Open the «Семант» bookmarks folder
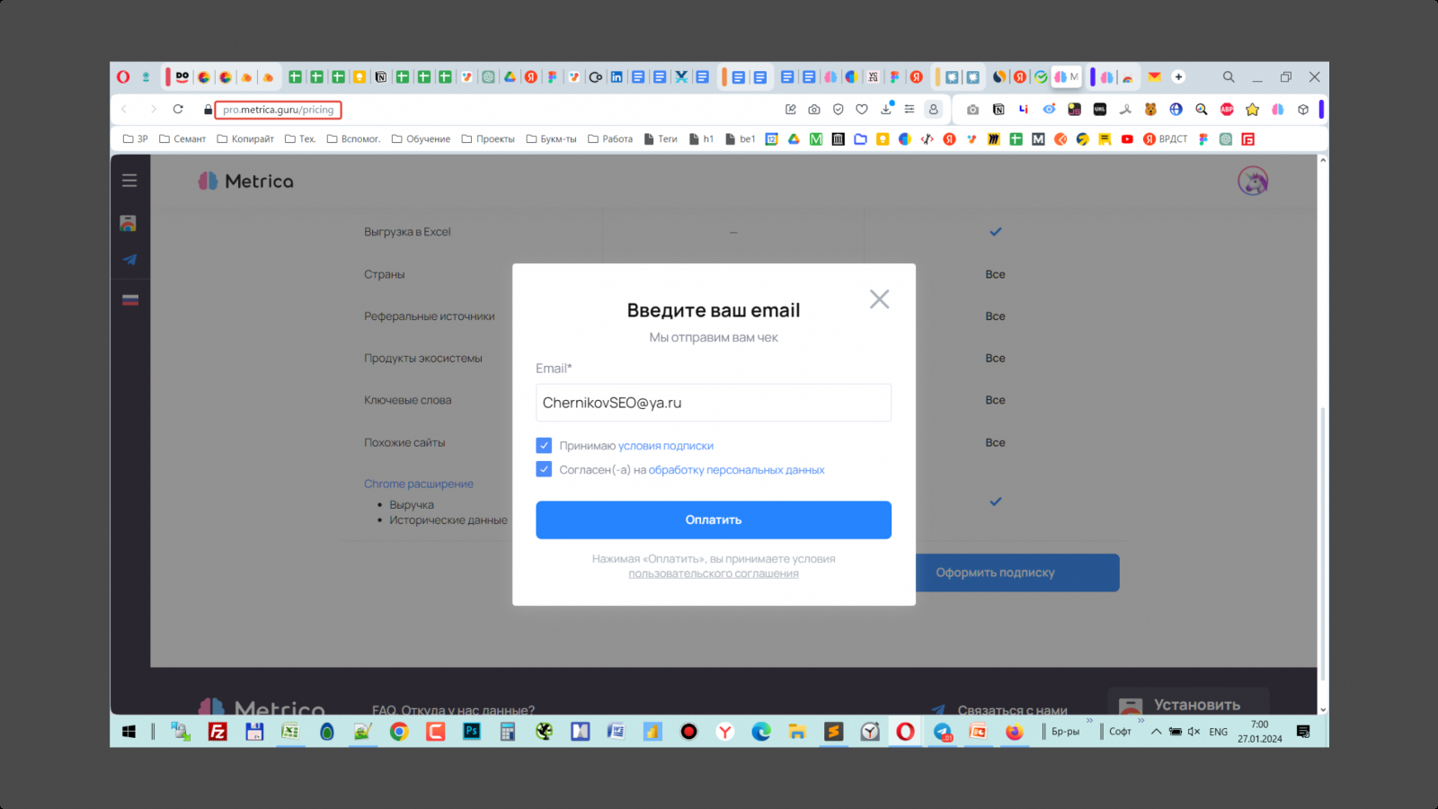Image resolution: width=1438 pixels, height=809 pixels. click(x=182, y=139)
